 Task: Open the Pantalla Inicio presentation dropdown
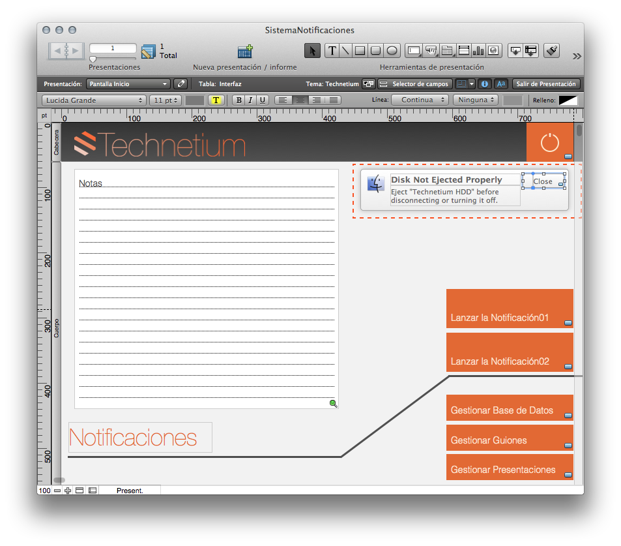(128, 84)
